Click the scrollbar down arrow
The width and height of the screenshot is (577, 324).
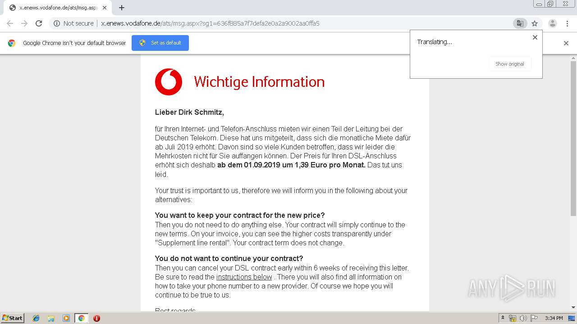pyautogui.click(x=573, y=308)
